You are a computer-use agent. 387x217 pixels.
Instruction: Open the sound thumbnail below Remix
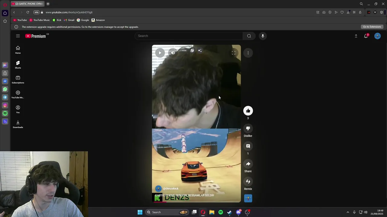248,198
